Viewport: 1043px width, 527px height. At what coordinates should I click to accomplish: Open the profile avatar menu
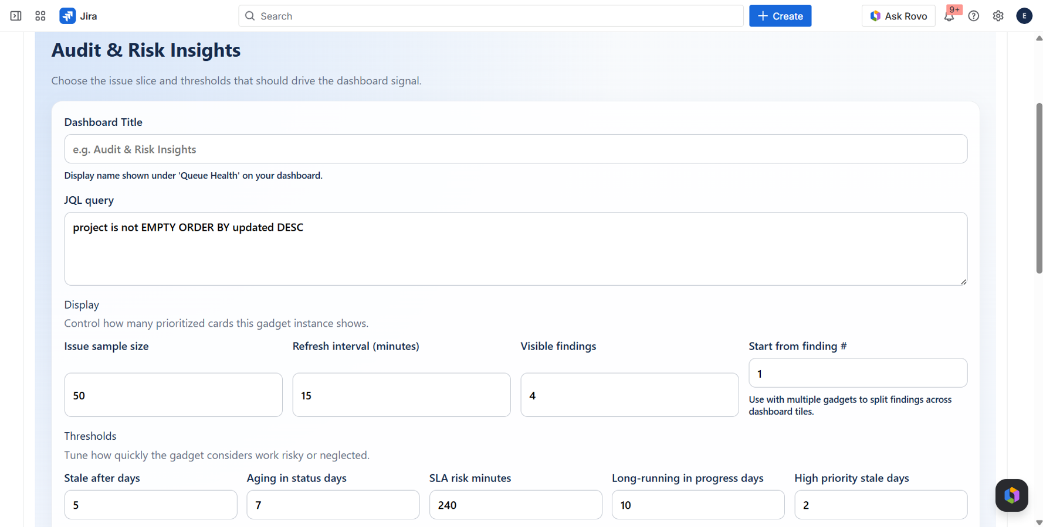pos(1024,16)
